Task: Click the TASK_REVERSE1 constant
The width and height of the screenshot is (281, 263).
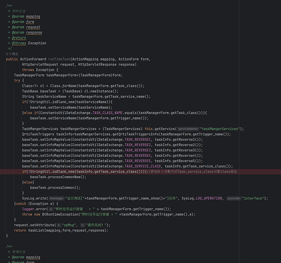Action: pos(138,139)
